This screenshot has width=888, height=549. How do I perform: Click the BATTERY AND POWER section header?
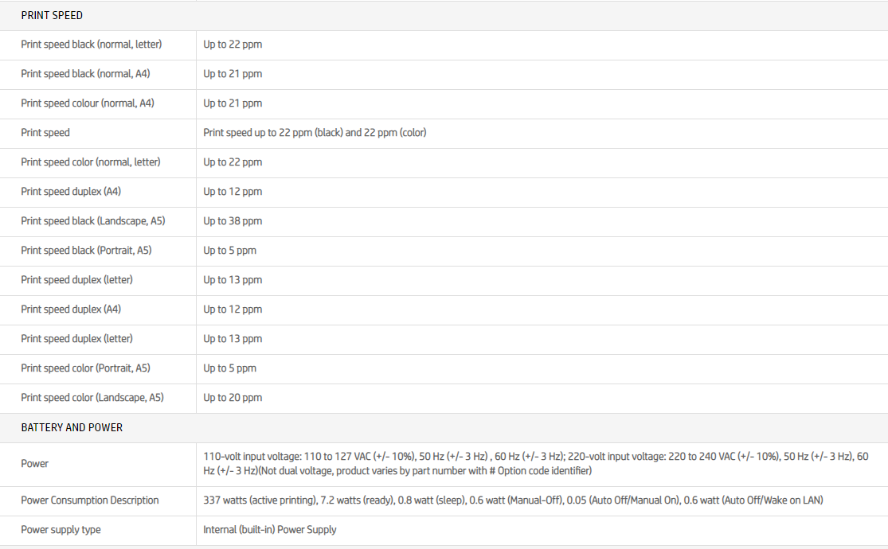click(72, 427)
